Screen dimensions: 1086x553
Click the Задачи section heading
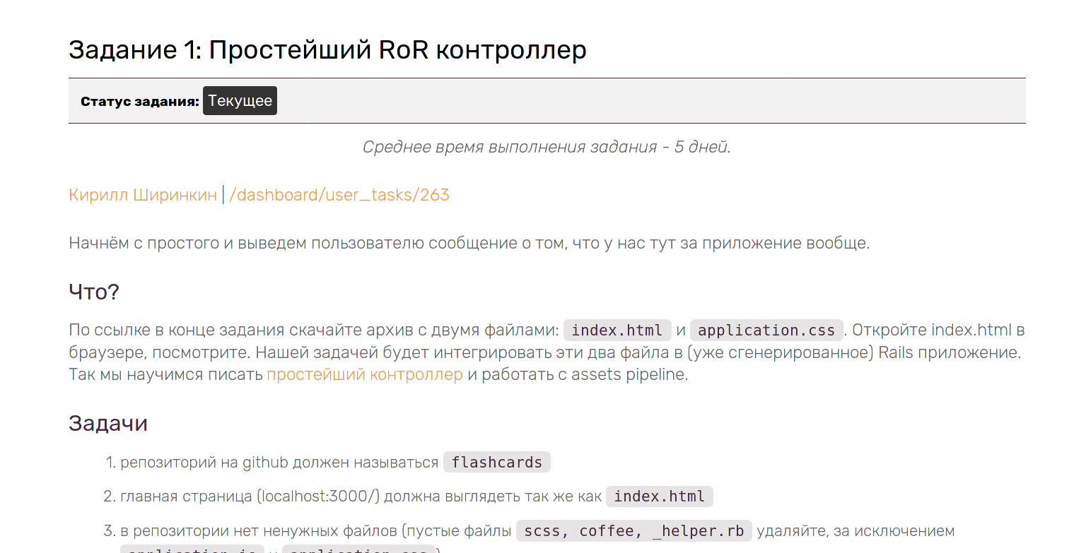point(108,424)
